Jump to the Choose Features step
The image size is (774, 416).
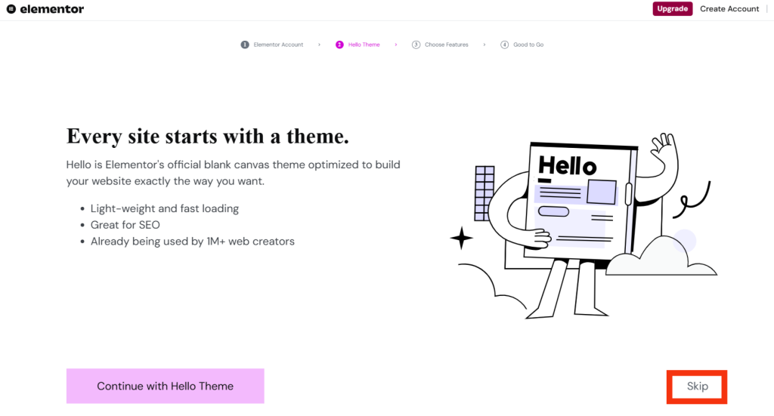[x=446, y=45]
